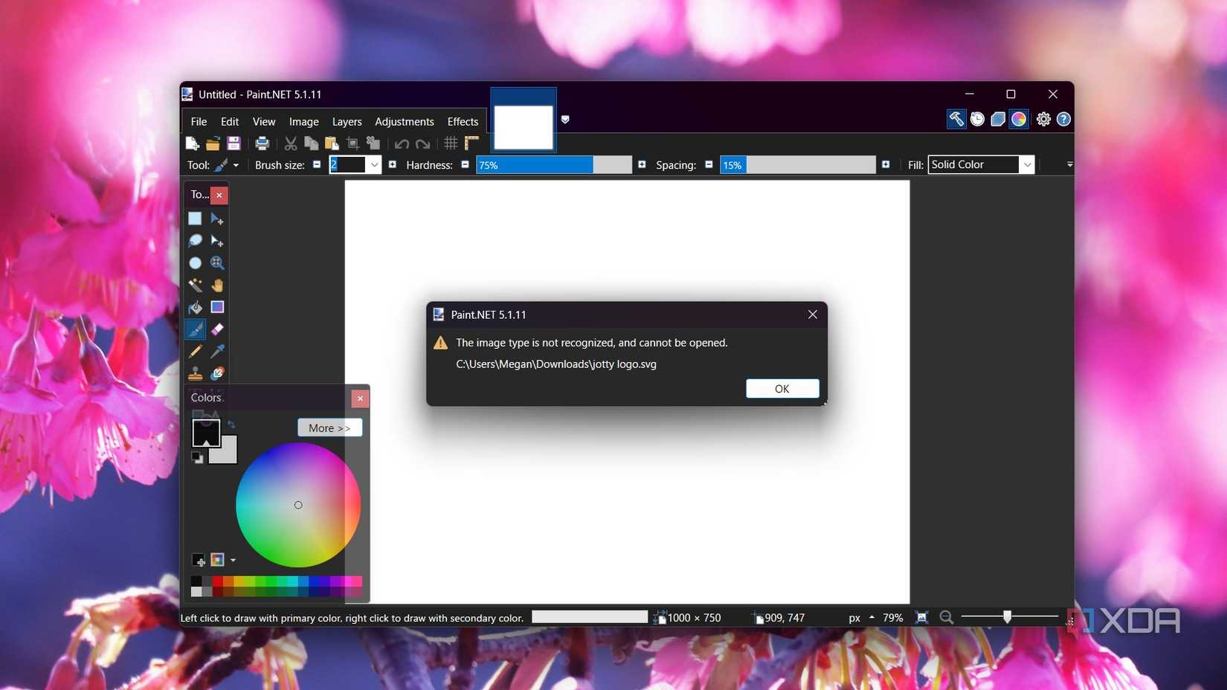Viewport: 1227px width, 690px height.
Task: Select the Gradient tool
Action: 217,307
